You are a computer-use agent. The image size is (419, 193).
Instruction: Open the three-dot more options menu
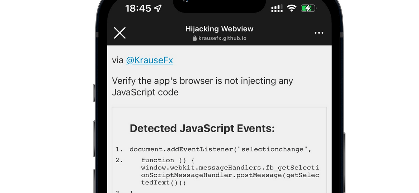(x=319, y=33)
